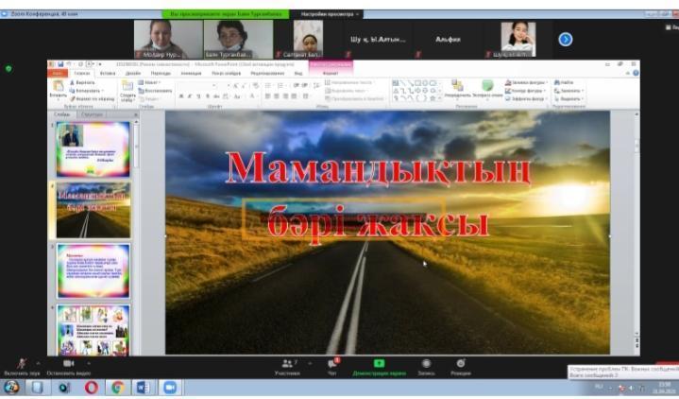Image resolution: width=679 pixels, height=399 pixels.
Task: Switch to the Дизайн ribbon tab
Action: (133, 73)
